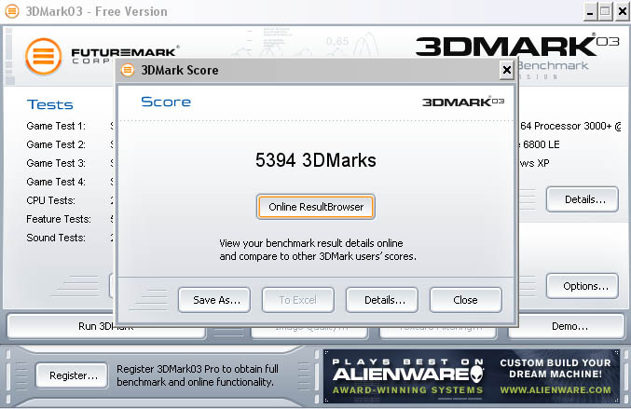The width and height of the screenshot is (631, 409).
Task: Open the Options button
Action: click(583, 286)
